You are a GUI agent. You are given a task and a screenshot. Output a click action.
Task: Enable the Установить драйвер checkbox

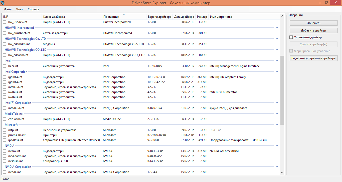click(x=291, y=37)
